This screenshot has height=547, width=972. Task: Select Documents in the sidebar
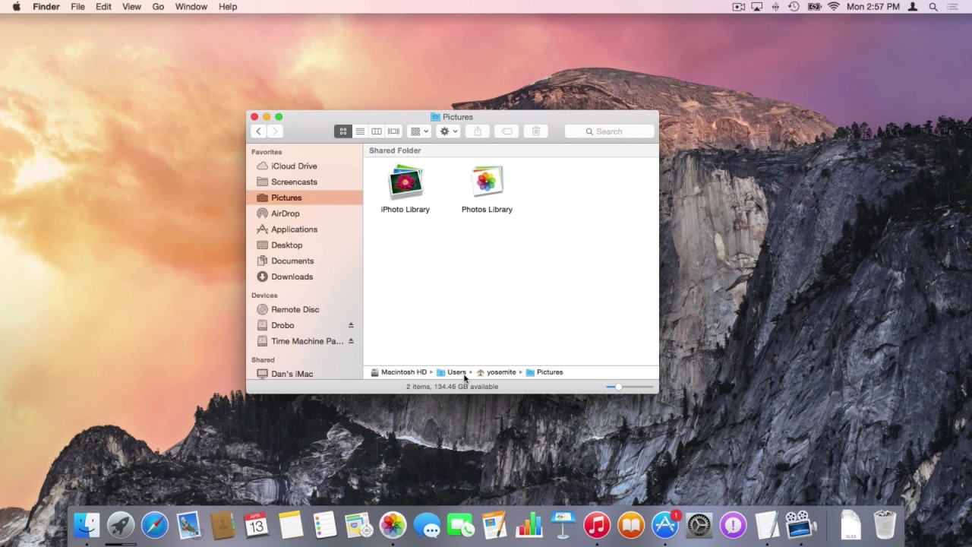pos(304,261)
